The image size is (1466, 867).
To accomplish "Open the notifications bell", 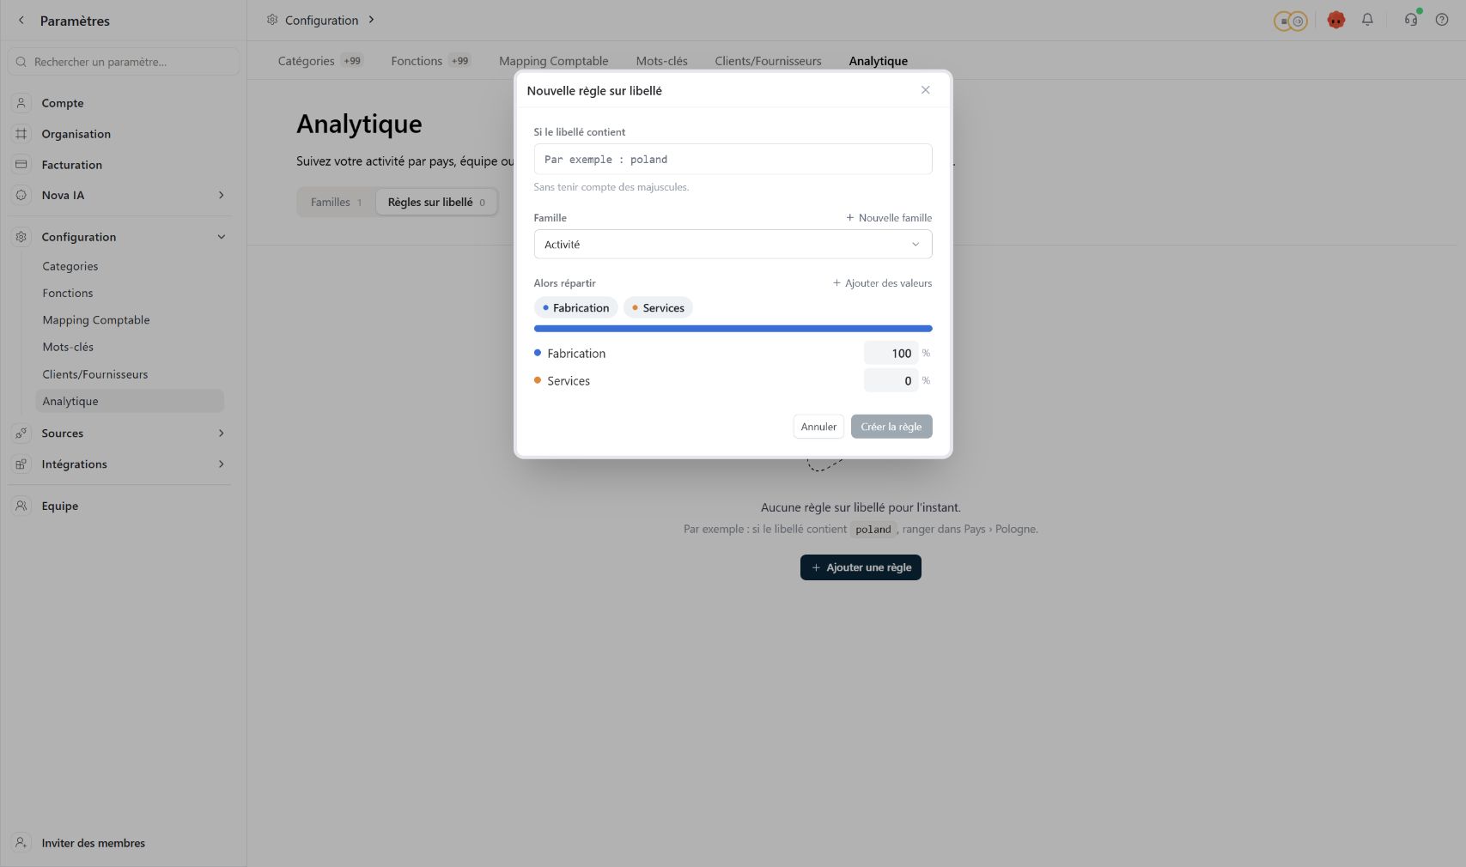I will (x=1367, y=20).
